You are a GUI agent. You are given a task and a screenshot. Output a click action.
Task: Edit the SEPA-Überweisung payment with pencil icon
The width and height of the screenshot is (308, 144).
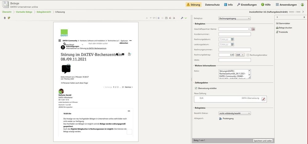click(263, 99)
